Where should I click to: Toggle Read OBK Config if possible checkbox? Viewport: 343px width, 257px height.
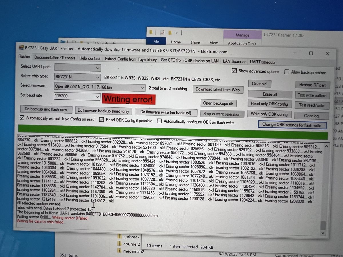click(101, 120)
